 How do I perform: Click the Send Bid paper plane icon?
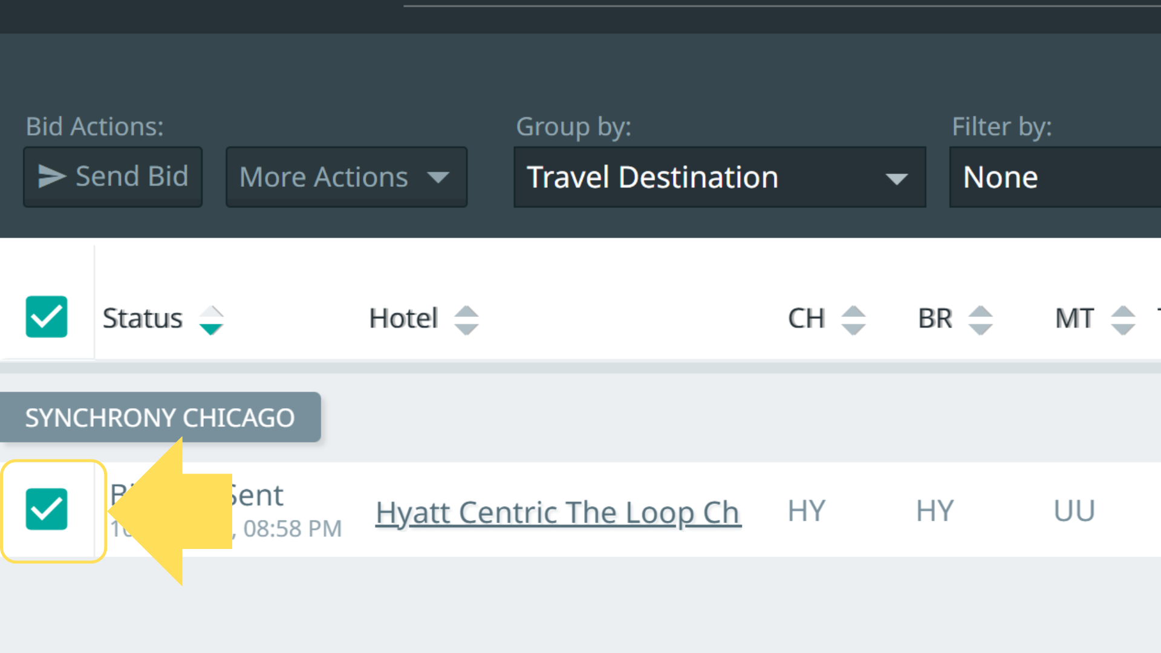coord(52,177)
